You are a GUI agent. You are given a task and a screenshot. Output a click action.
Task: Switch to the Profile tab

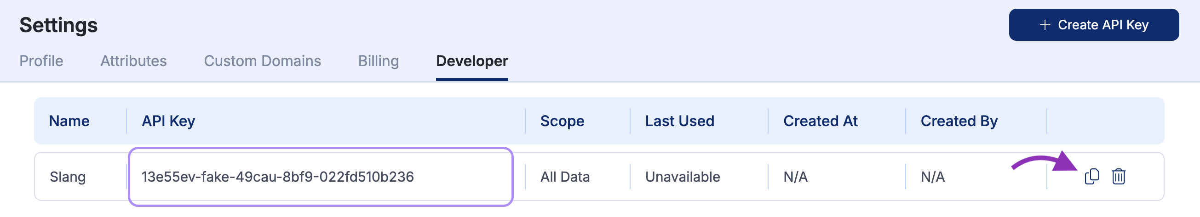[41, 61]
